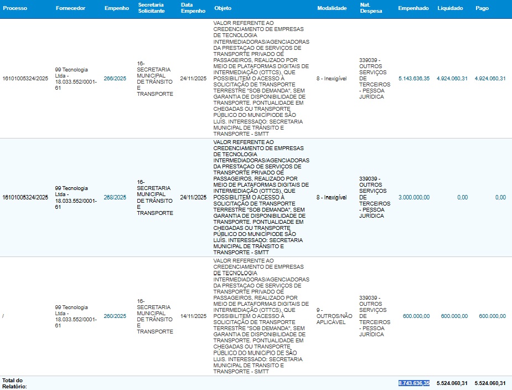Open empenho link 260/2025

click(x=115, y=316)
